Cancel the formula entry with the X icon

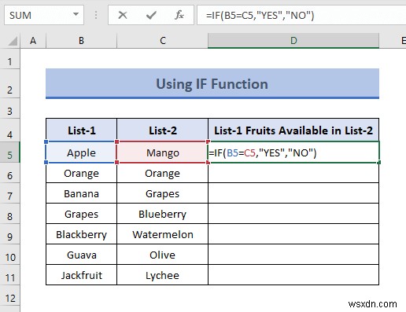click(123, 15)
